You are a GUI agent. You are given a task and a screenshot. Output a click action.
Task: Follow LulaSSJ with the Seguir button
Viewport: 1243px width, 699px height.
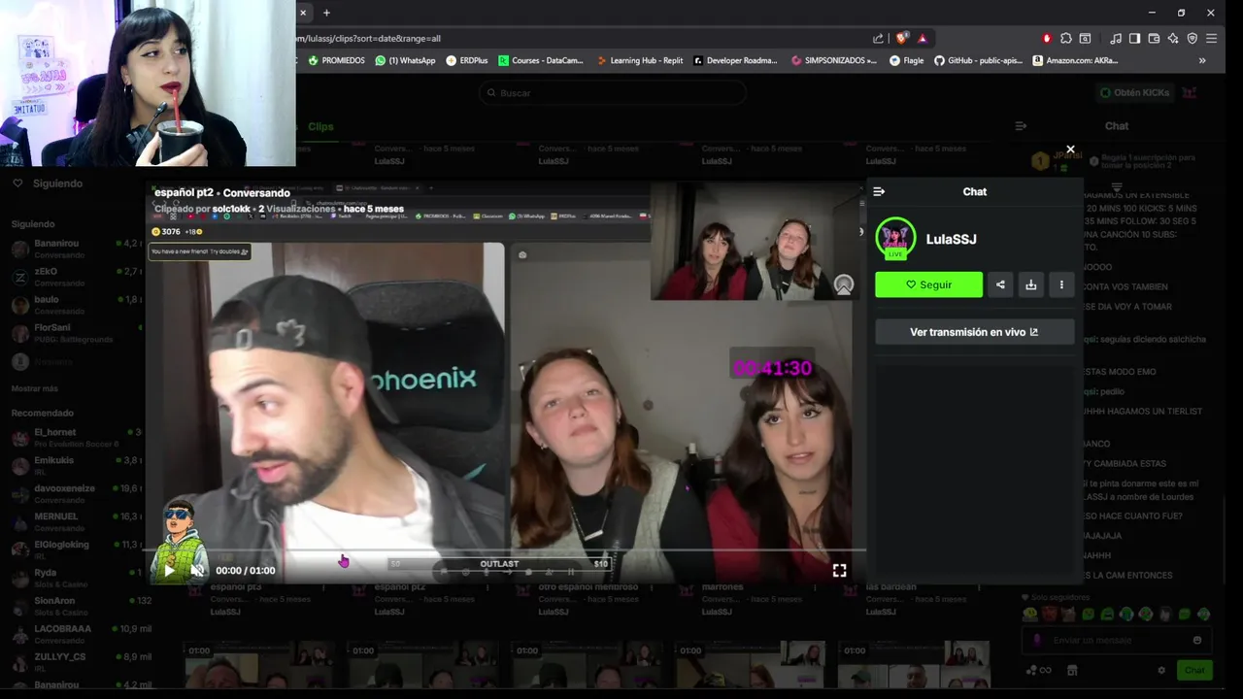928,284
